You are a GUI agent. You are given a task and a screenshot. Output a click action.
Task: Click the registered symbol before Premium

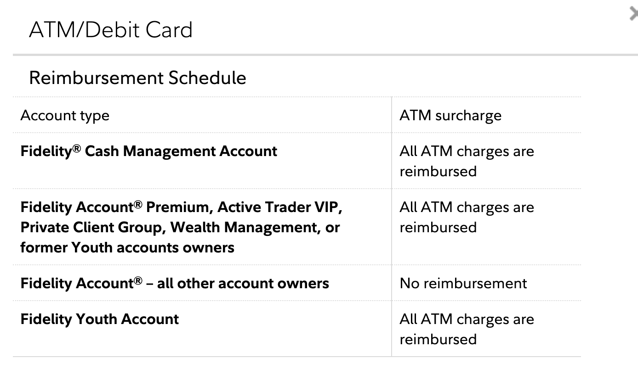tap(138, 204)
